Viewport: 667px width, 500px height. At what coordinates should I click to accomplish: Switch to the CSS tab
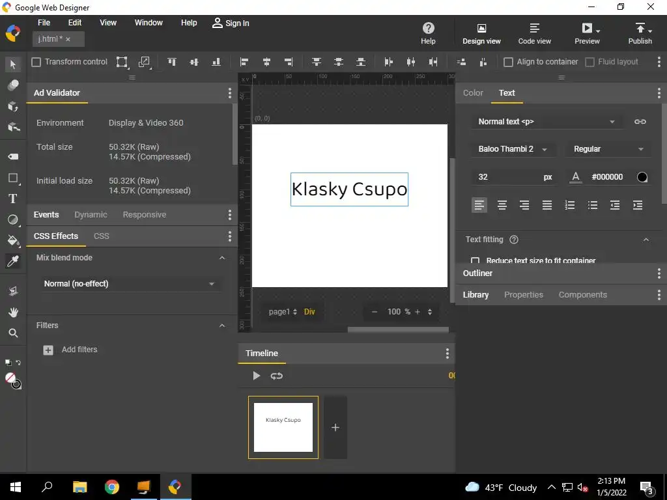[x=101, y=236]
